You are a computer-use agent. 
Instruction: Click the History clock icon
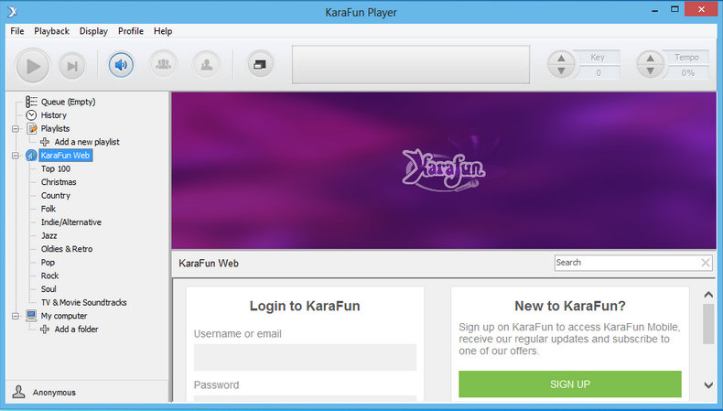[31, 114]
